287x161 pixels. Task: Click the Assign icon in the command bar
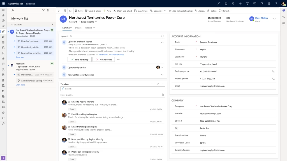[x=196, y=11]
